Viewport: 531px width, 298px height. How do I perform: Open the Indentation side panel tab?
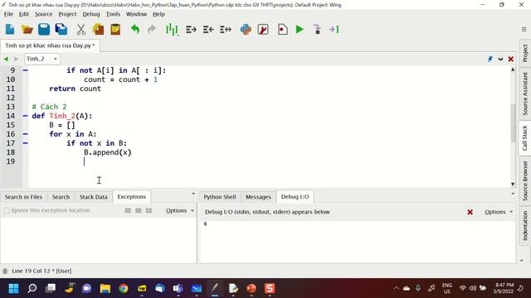524,225
